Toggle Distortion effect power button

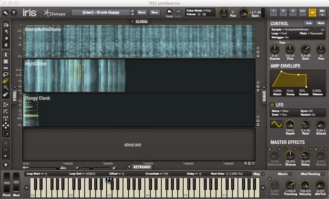[x=270, y=149]
